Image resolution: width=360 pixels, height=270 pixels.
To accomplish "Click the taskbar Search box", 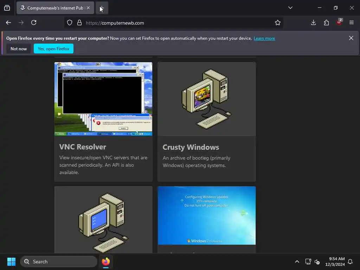I will pos(59,262).
